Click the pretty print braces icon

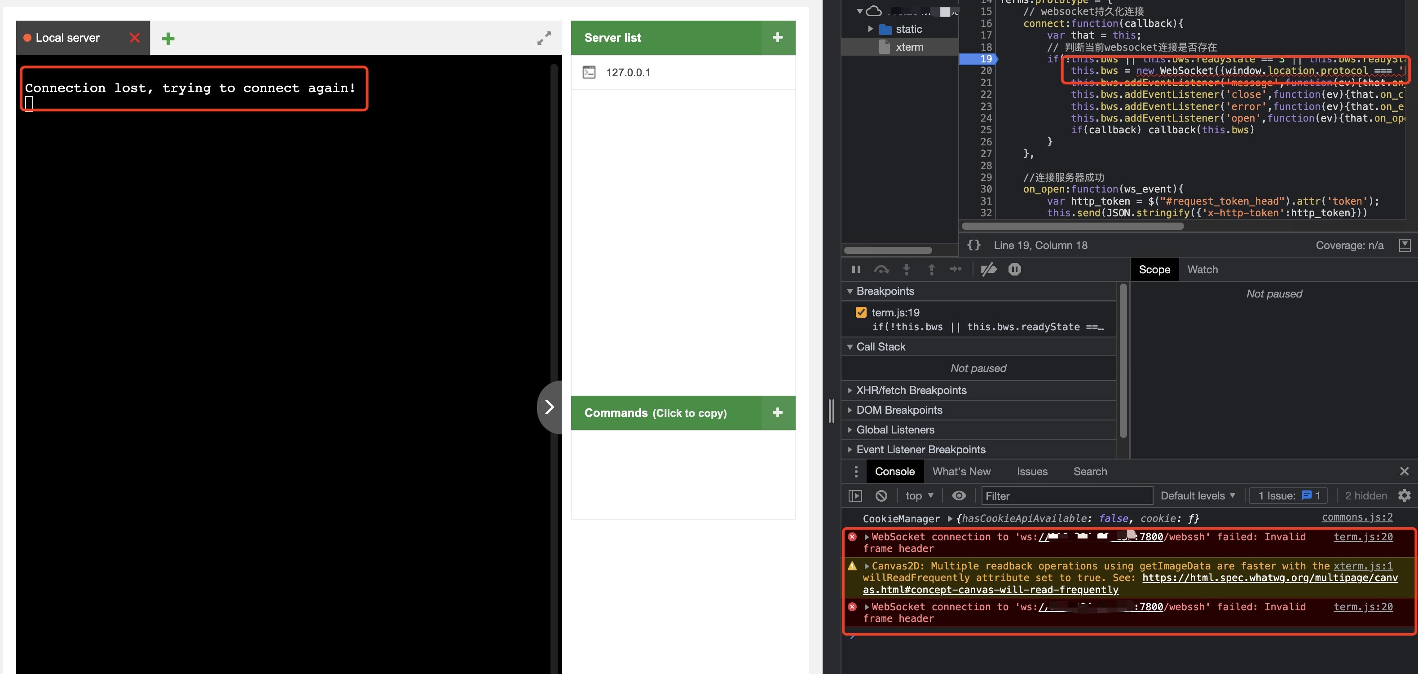(x=974, y=245)
